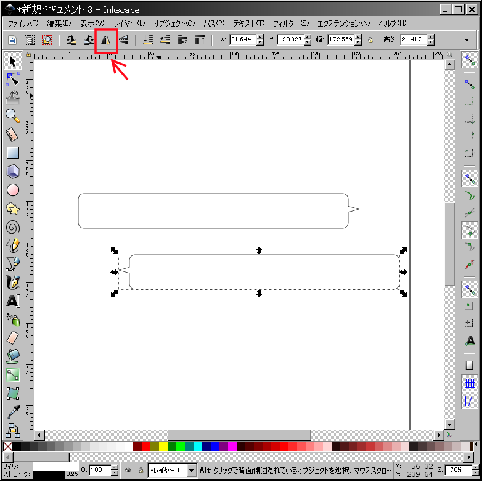This screenshot has width=482, height=481.
Task: Select the Measure ruler tool
Action: click(12, 134)
